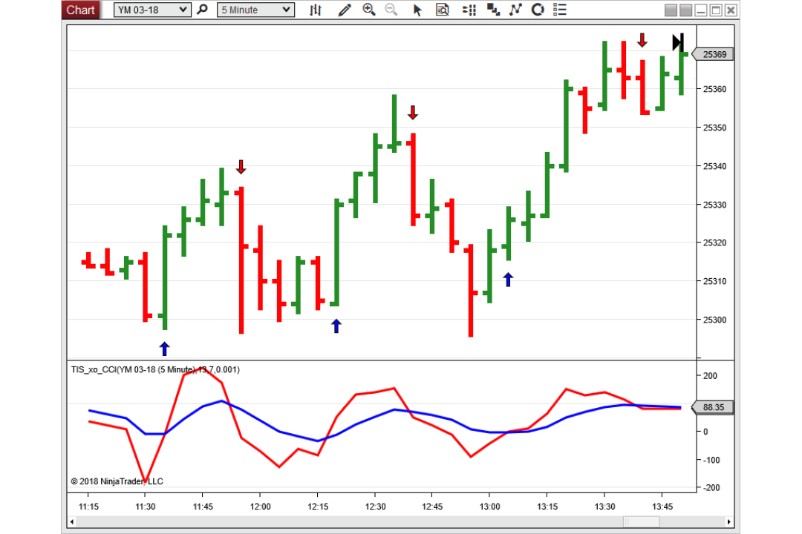Click the black skip-to-latest-bar arrow icon
The height and width of the screenshot is (534, 802).
pyautogui.click(x=678, y=42)
